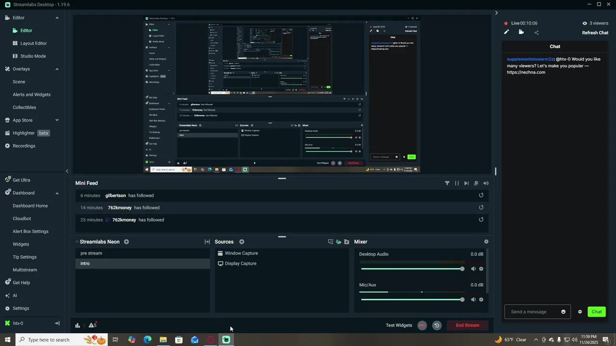Add a new scene with the plus icon
Image resolution: width=616 pixels, height=346 pixels.
[x=126, y=242]
